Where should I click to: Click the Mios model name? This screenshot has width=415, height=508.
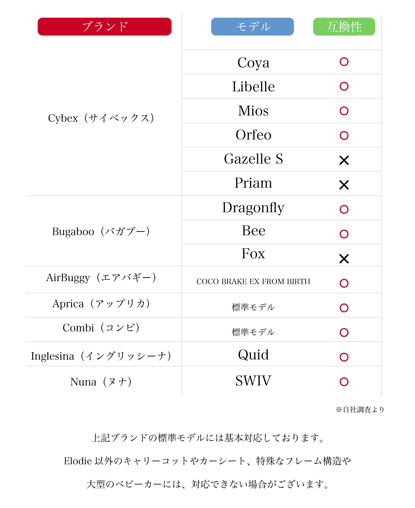(253, 111)
